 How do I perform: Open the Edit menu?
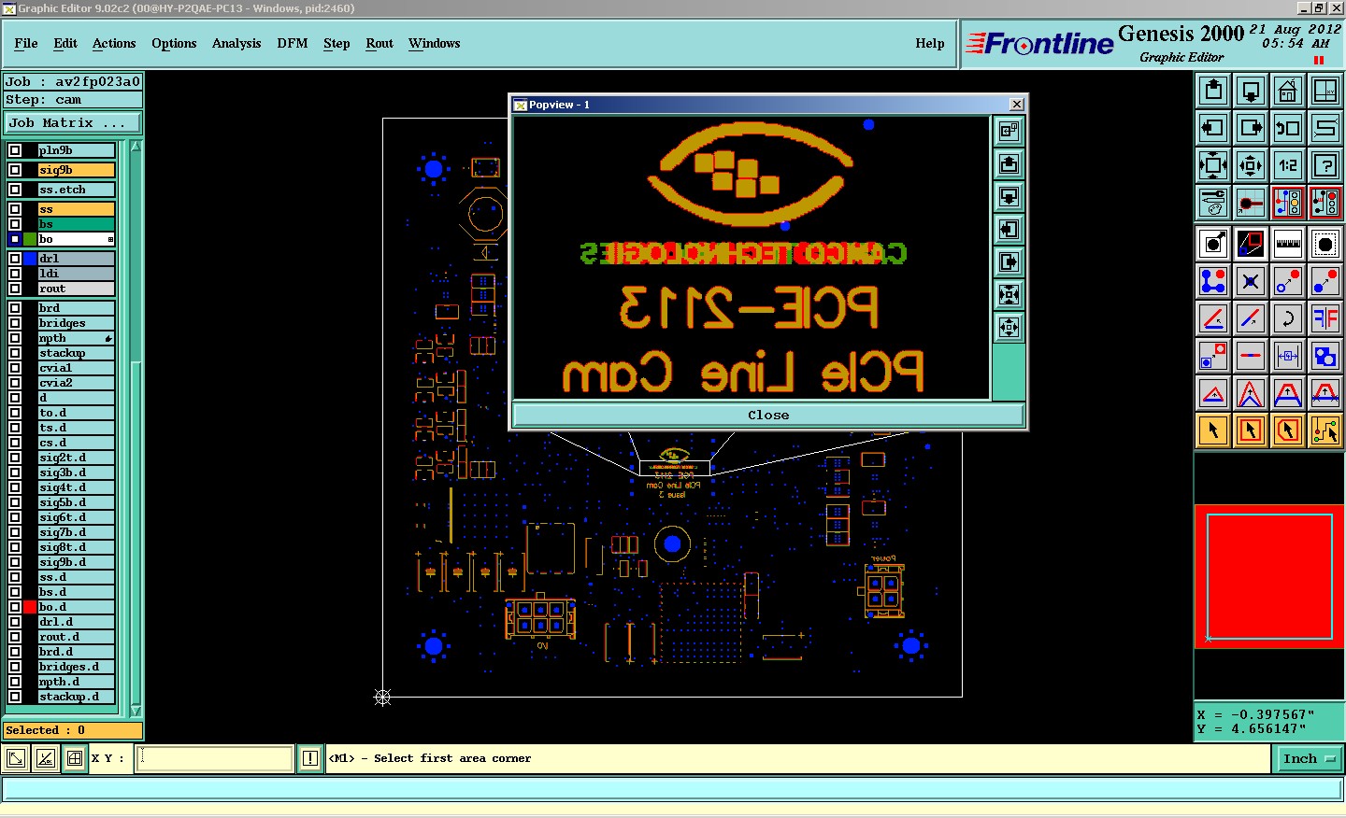coord(65,43)
